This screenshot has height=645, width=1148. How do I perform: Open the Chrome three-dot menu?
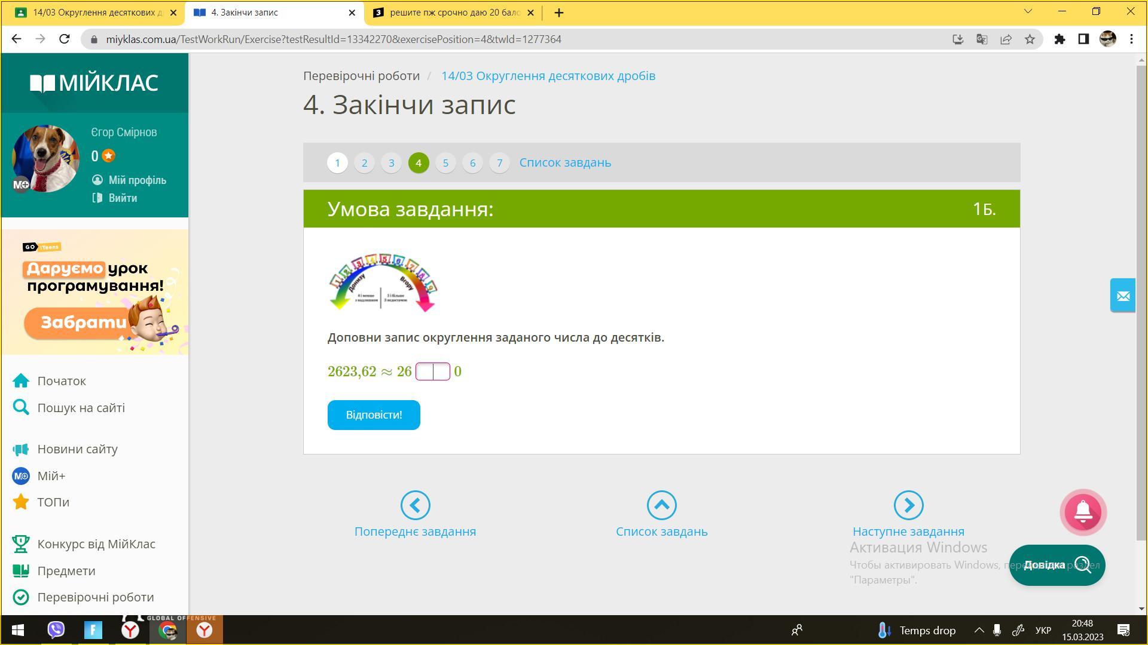coord(1131,39)
